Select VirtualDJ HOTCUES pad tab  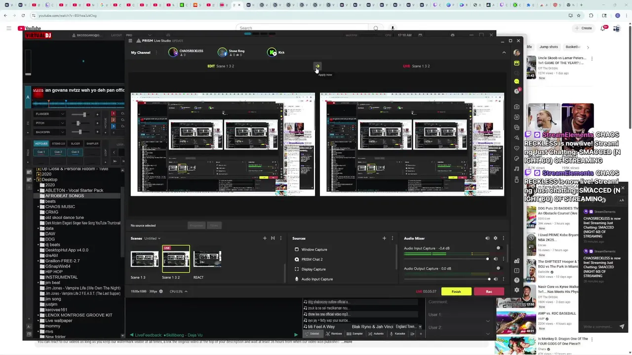point(41,143)
